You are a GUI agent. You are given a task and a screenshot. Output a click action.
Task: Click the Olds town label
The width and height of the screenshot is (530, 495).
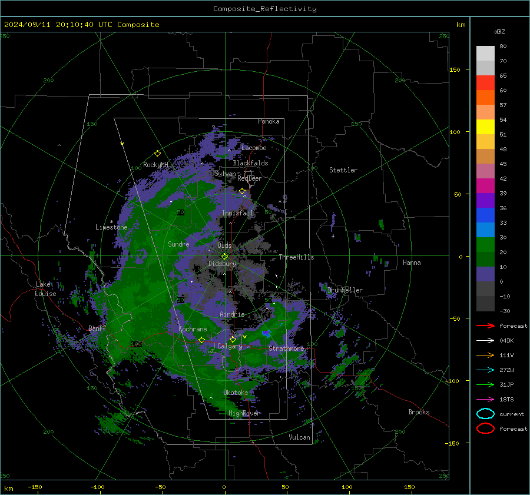coord(224,245)
